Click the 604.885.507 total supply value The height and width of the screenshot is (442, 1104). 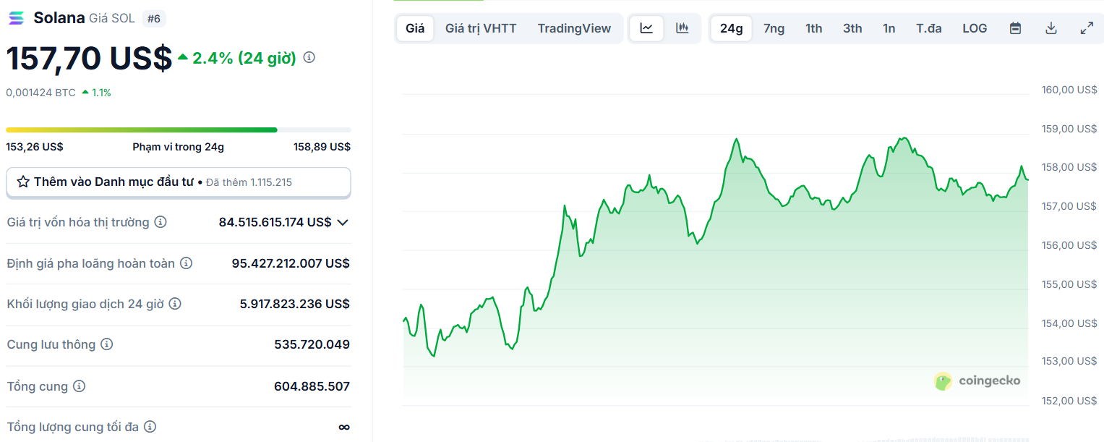click(x=312, y=386)
